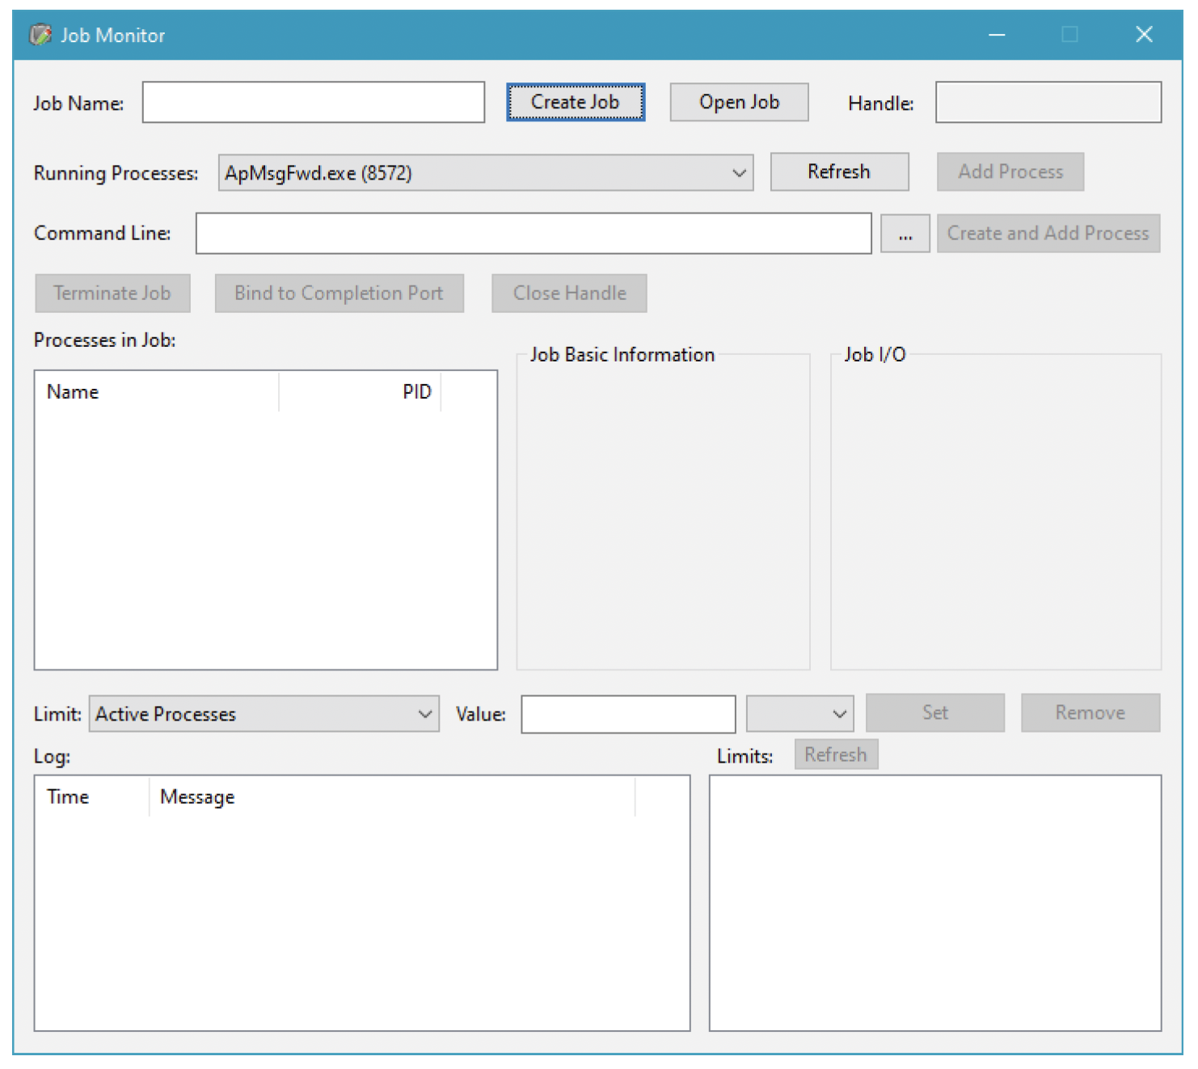
Task: Click the Set limit button
Action: [935, 712]
